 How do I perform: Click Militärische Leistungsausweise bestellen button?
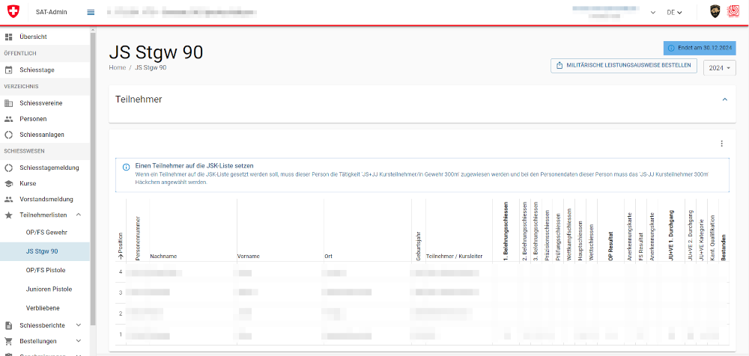624,66
